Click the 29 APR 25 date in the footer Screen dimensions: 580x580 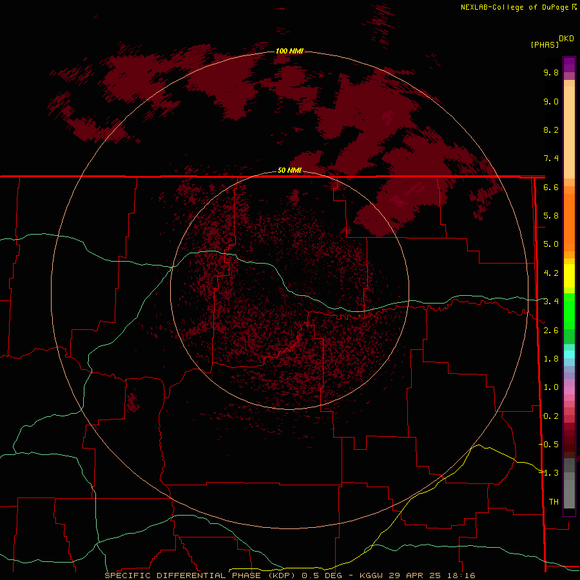(413, 575)
